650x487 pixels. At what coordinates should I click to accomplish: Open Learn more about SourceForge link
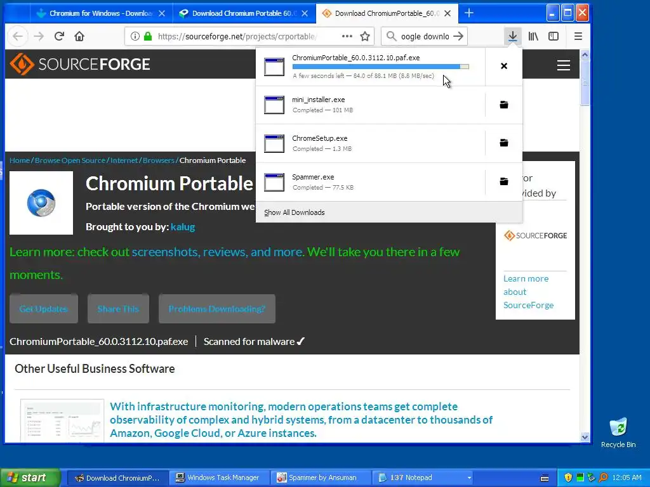pos(529,292)
